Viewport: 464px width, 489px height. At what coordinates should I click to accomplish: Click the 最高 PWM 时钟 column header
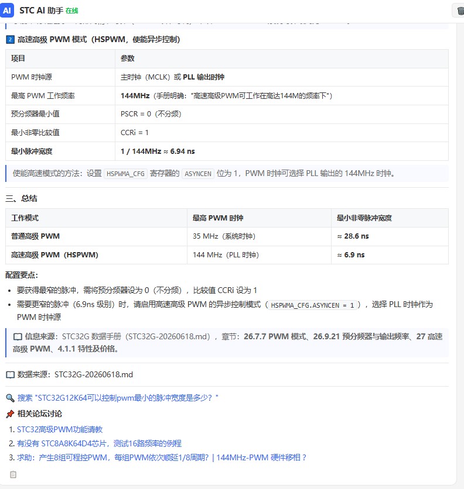point(259,218)
